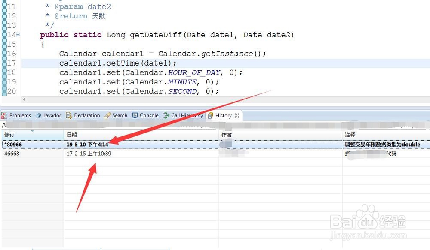Open the Console tab
This screenshot has height=250, width=430.
(145, 116)
